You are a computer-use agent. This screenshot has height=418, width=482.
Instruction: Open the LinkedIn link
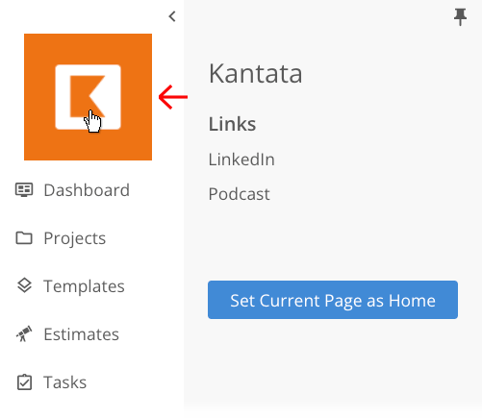(x=241, y=160)
